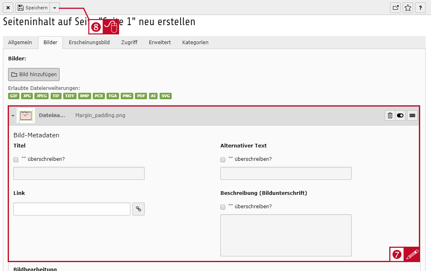
Task: Check Alternativer Text überschreiben box
Action: pos(223,160)
